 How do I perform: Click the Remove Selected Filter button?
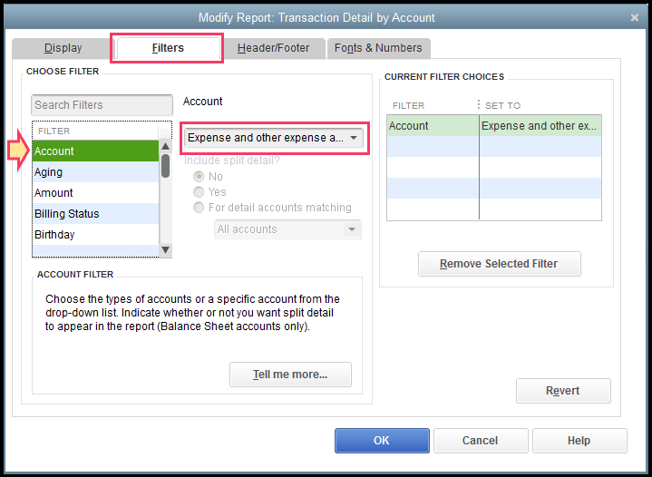coord(499,264)
